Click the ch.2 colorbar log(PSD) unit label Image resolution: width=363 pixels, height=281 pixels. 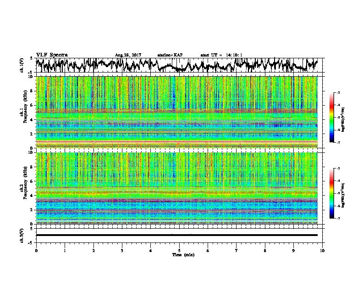[343, 195]
